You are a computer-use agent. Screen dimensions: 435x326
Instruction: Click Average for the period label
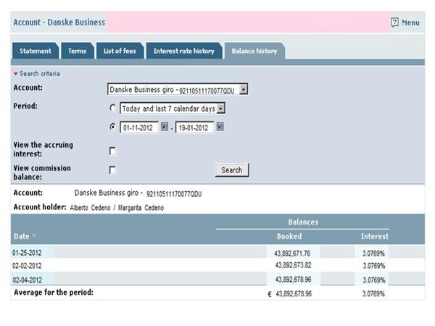(54, 292)
